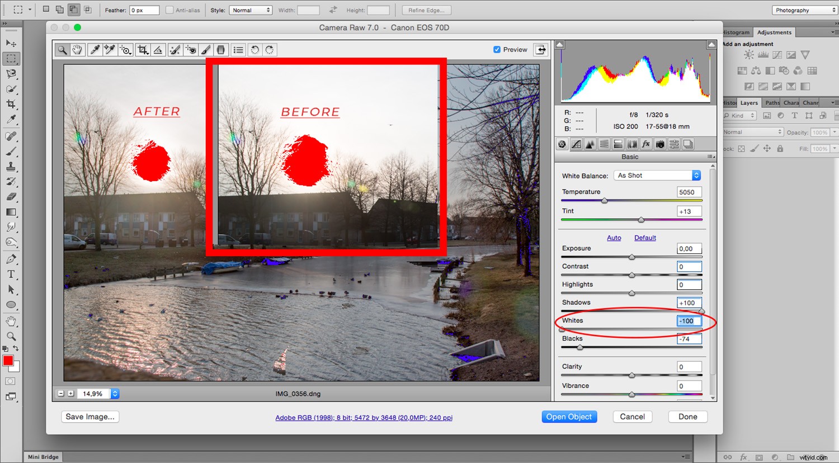Image resolution: width=839 pixels, height=463 pixels.
Task: Switch to the Adjustments tab
Action: tap(774, 32)
